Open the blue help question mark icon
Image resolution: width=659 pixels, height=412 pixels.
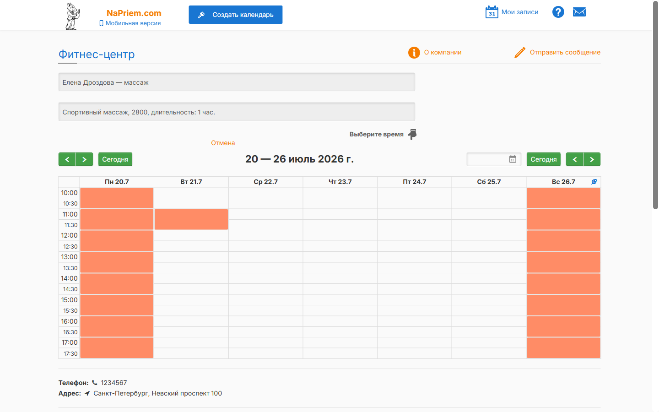point(558,12)
